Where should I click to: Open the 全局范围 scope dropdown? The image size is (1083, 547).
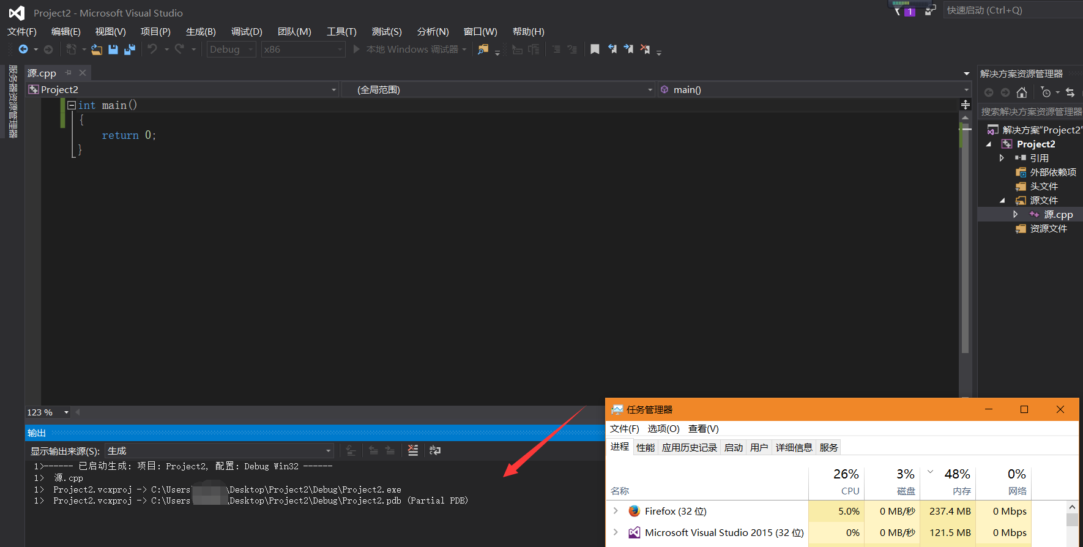pos(498,89)
